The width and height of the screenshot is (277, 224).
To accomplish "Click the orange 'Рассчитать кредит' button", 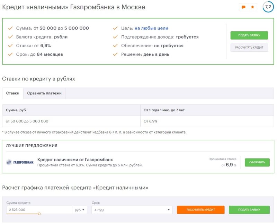I will 201,210.
